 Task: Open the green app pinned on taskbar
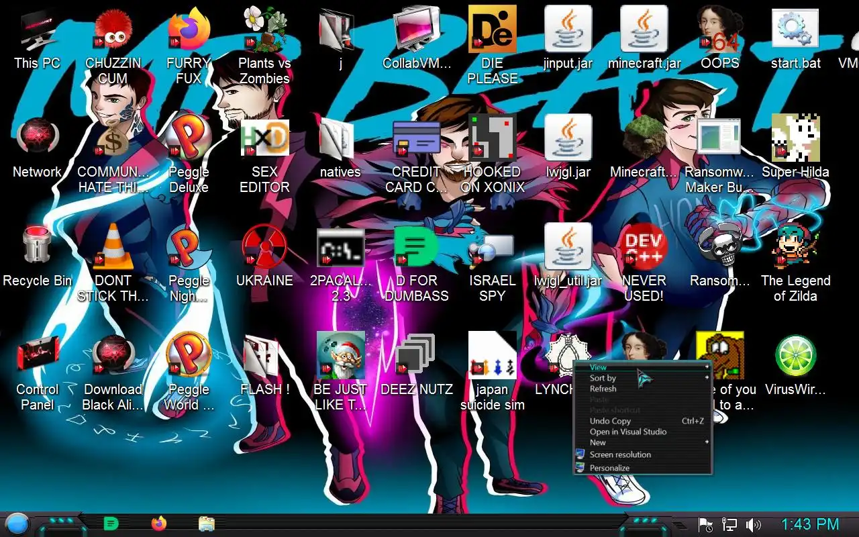coord(111,524)
